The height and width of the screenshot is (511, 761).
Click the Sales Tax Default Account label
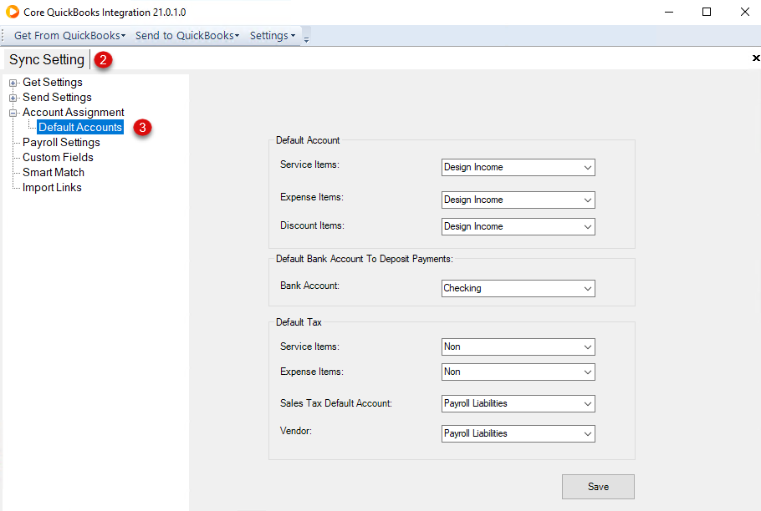click(336, 403)
